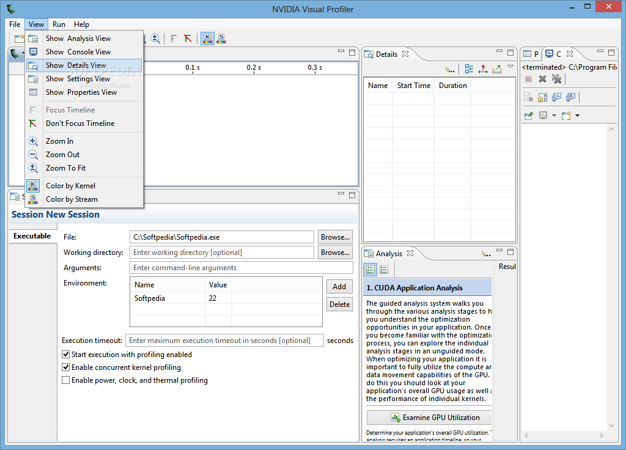626x450 pixels.
Task: Select the unguided analysis mode icon
Action: (x=384, y=270)
